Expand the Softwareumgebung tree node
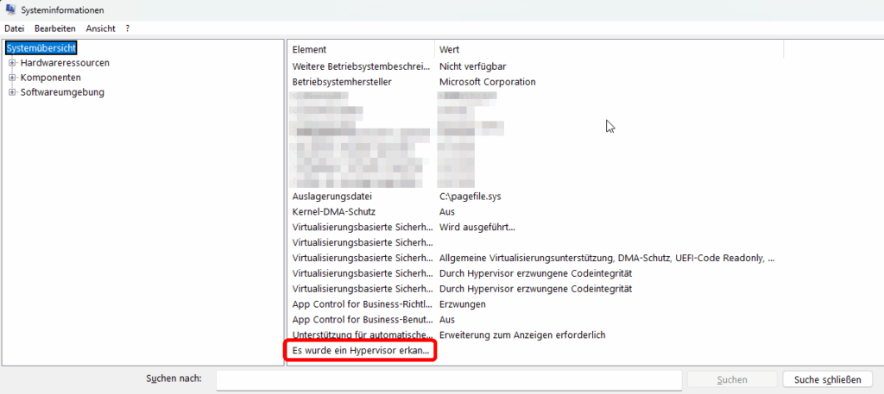 (x=12, y=92)
